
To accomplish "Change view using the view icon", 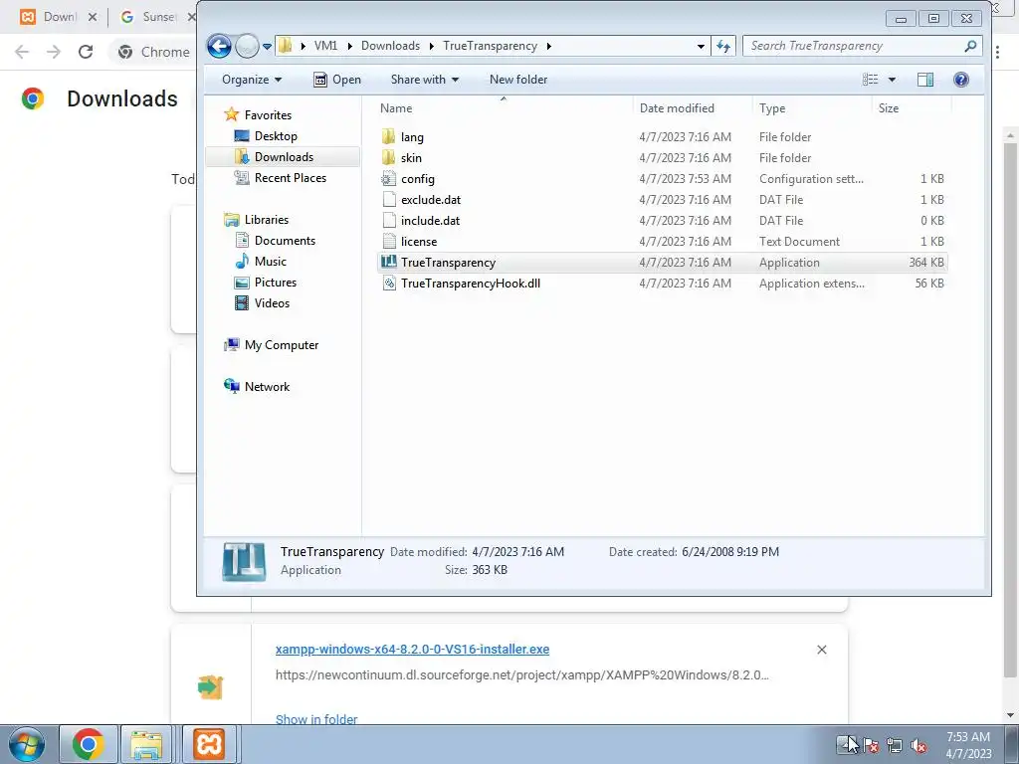I will 870,80.
